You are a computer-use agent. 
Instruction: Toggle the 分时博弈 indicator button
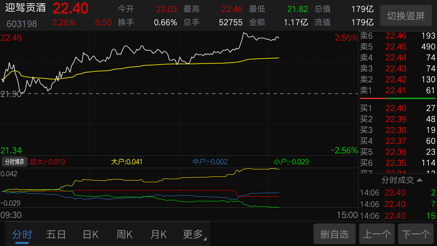click(x=15, y=162)
